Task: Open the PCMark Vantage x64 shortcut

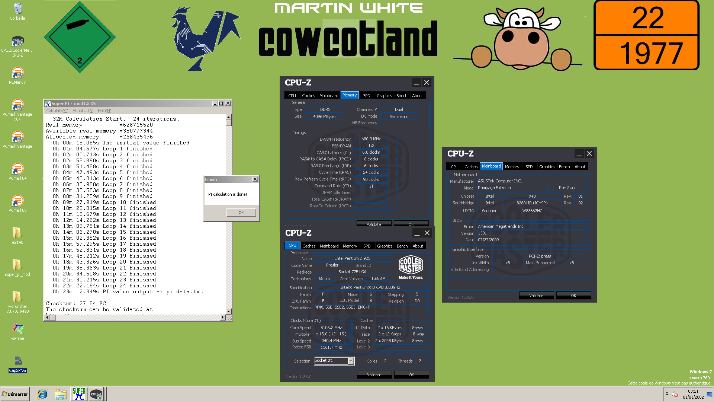Action: [x=17, y=110]
